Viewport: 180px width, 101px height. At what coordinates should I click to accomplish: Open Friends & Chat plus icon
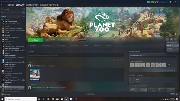tap(177, 94)
